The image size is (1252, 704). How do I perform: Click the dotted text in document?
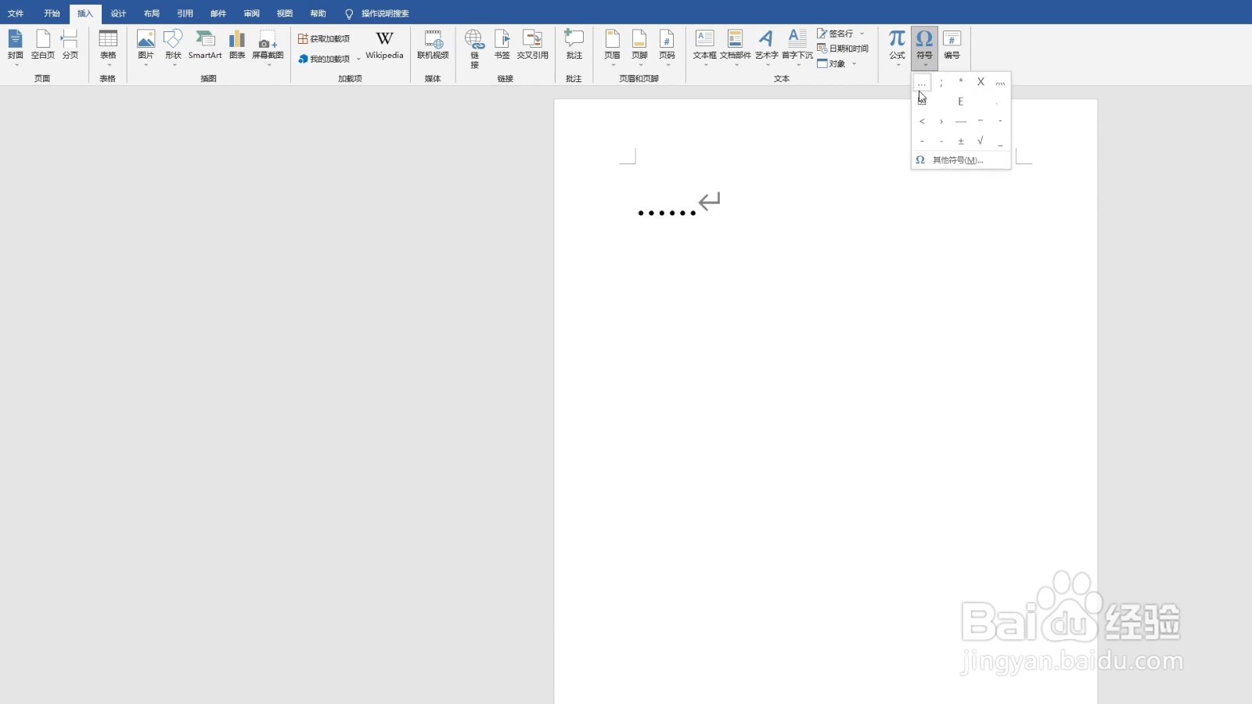coord(667,213)
